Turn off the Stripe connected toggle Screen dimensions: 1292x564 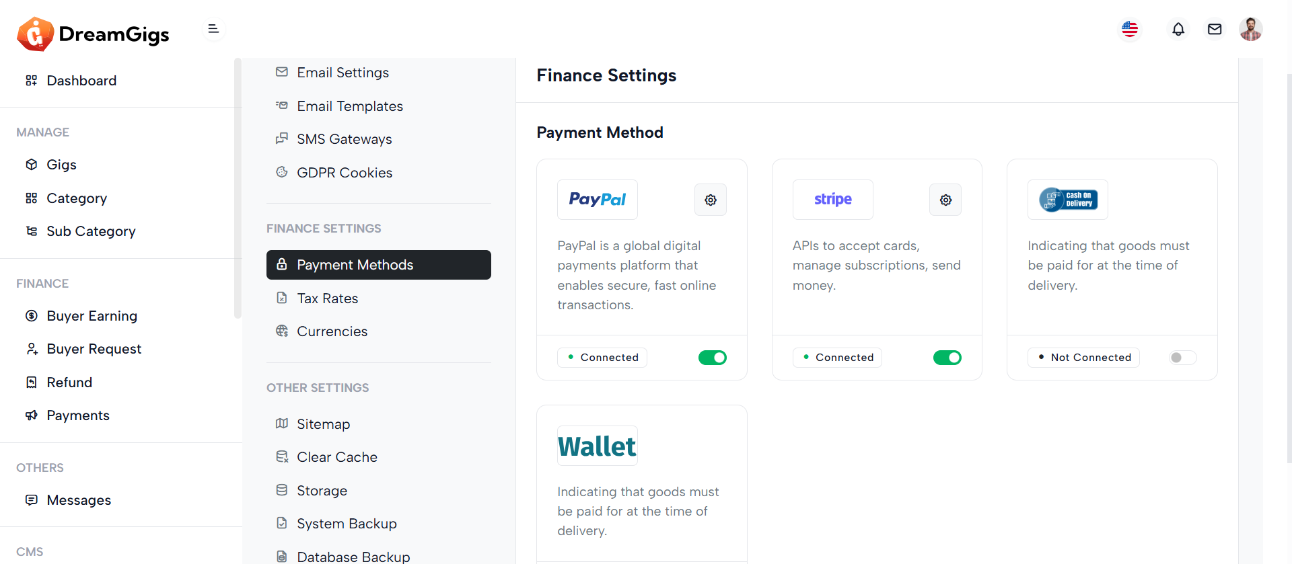947,358
